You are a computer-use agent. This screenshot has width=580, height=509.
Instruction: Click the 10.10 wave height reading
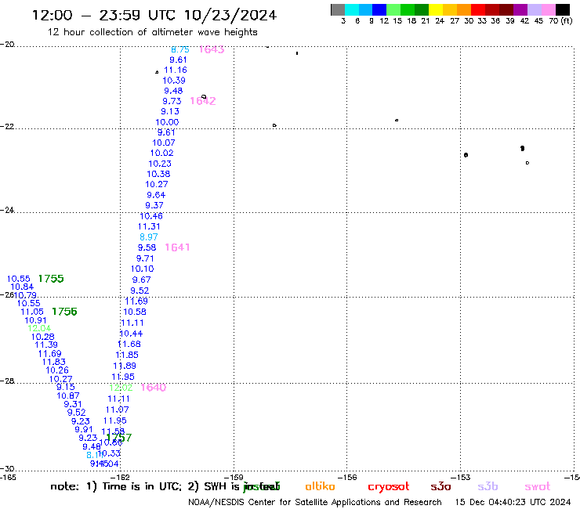pyautogui.click(x=143, y=269)
